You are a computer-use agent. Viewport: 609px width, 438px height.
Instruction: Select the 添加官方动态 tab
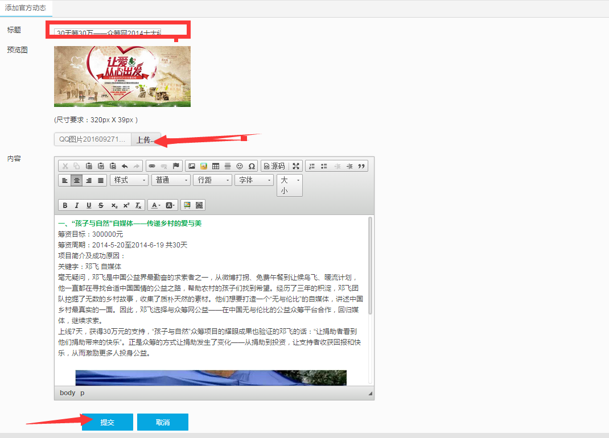tap(26, 8)
